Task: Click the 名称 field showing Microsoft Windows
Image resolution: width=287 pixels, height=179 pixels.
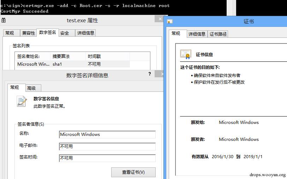Action: click(x=107, y=135)
